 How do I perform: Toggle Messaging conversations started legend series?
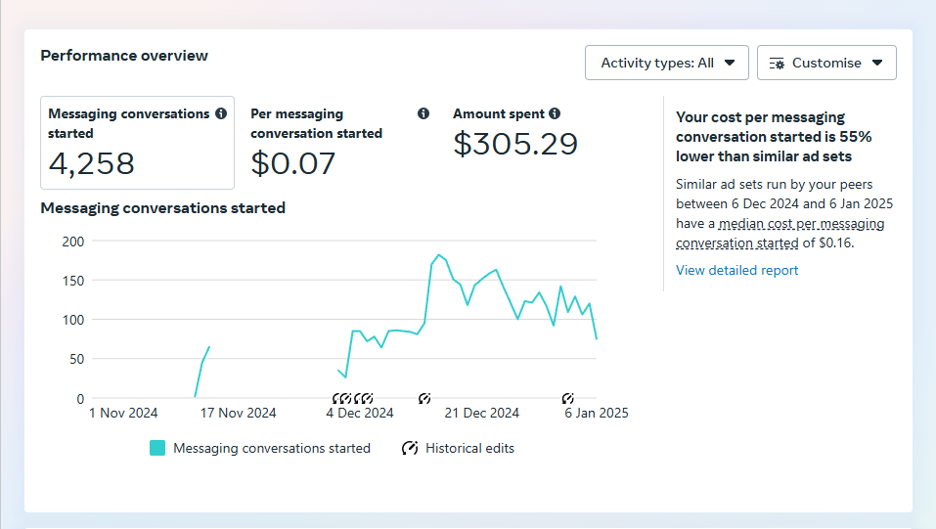pyautogui.click(x=271, y=448)
